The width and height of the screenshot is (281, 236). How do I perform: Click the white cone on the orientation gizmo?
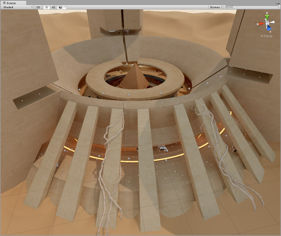coord(272,23)
